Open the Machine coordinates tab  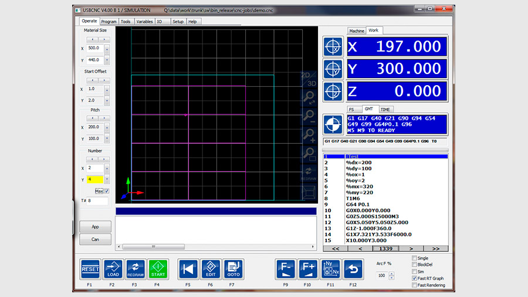[x=356, y=31]
